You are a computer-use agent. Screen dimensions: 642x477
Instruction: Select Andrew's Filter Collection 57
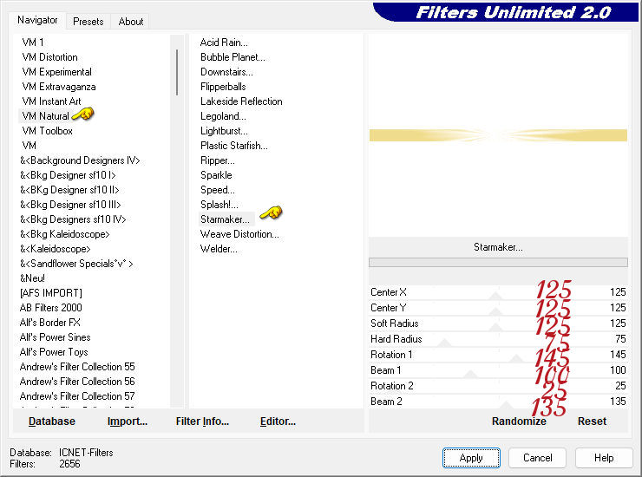(x=77, y=396)
